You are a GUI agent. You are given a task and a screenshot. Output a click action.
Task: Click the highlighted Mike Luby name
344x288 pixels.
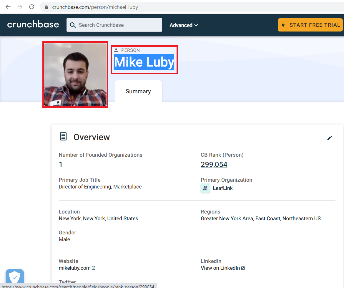pyautogui.click(x=144, y=62)
